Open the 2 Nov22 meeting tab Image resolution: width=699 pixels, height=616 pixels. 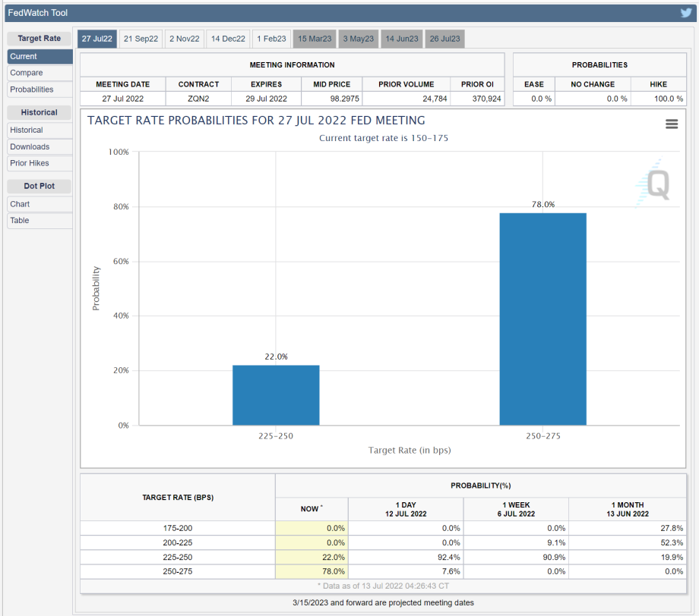pyautogui.click(x=184, y=39)
